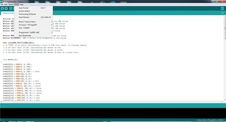Open the Edit menu
This screenshot has height=122, width=226.
(x=6, y=5)
